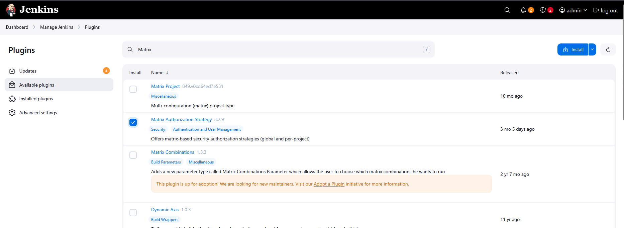The height and width of the screenshot is (228, 624).
Task: Click the '2 yr 7 mo ago' release date
Action: click(515, 174)
